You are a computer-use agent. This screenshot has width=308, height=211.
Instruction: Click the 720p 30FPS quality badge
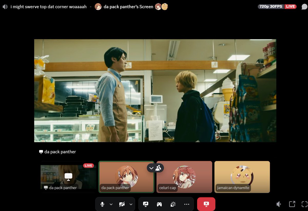tap(271, 7)
